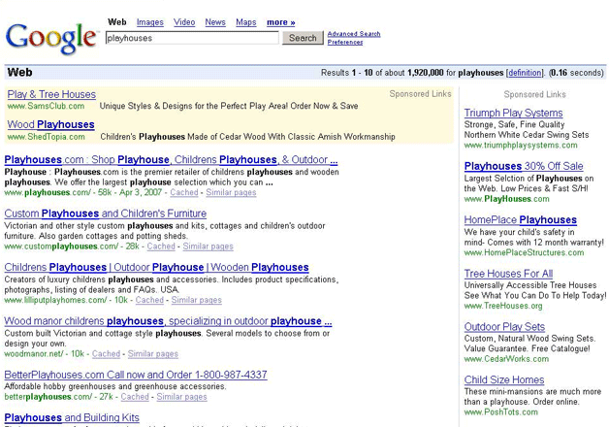Open the Outdoor Play Sets ad
The image size is (609, 427).
pos(504,327)
